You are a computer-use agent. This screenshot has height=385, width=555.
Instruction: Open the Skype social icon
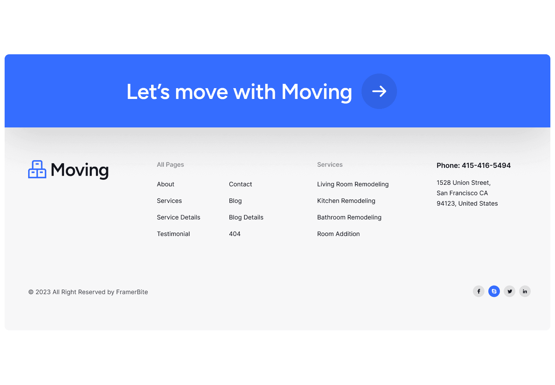tap(494, 291)
